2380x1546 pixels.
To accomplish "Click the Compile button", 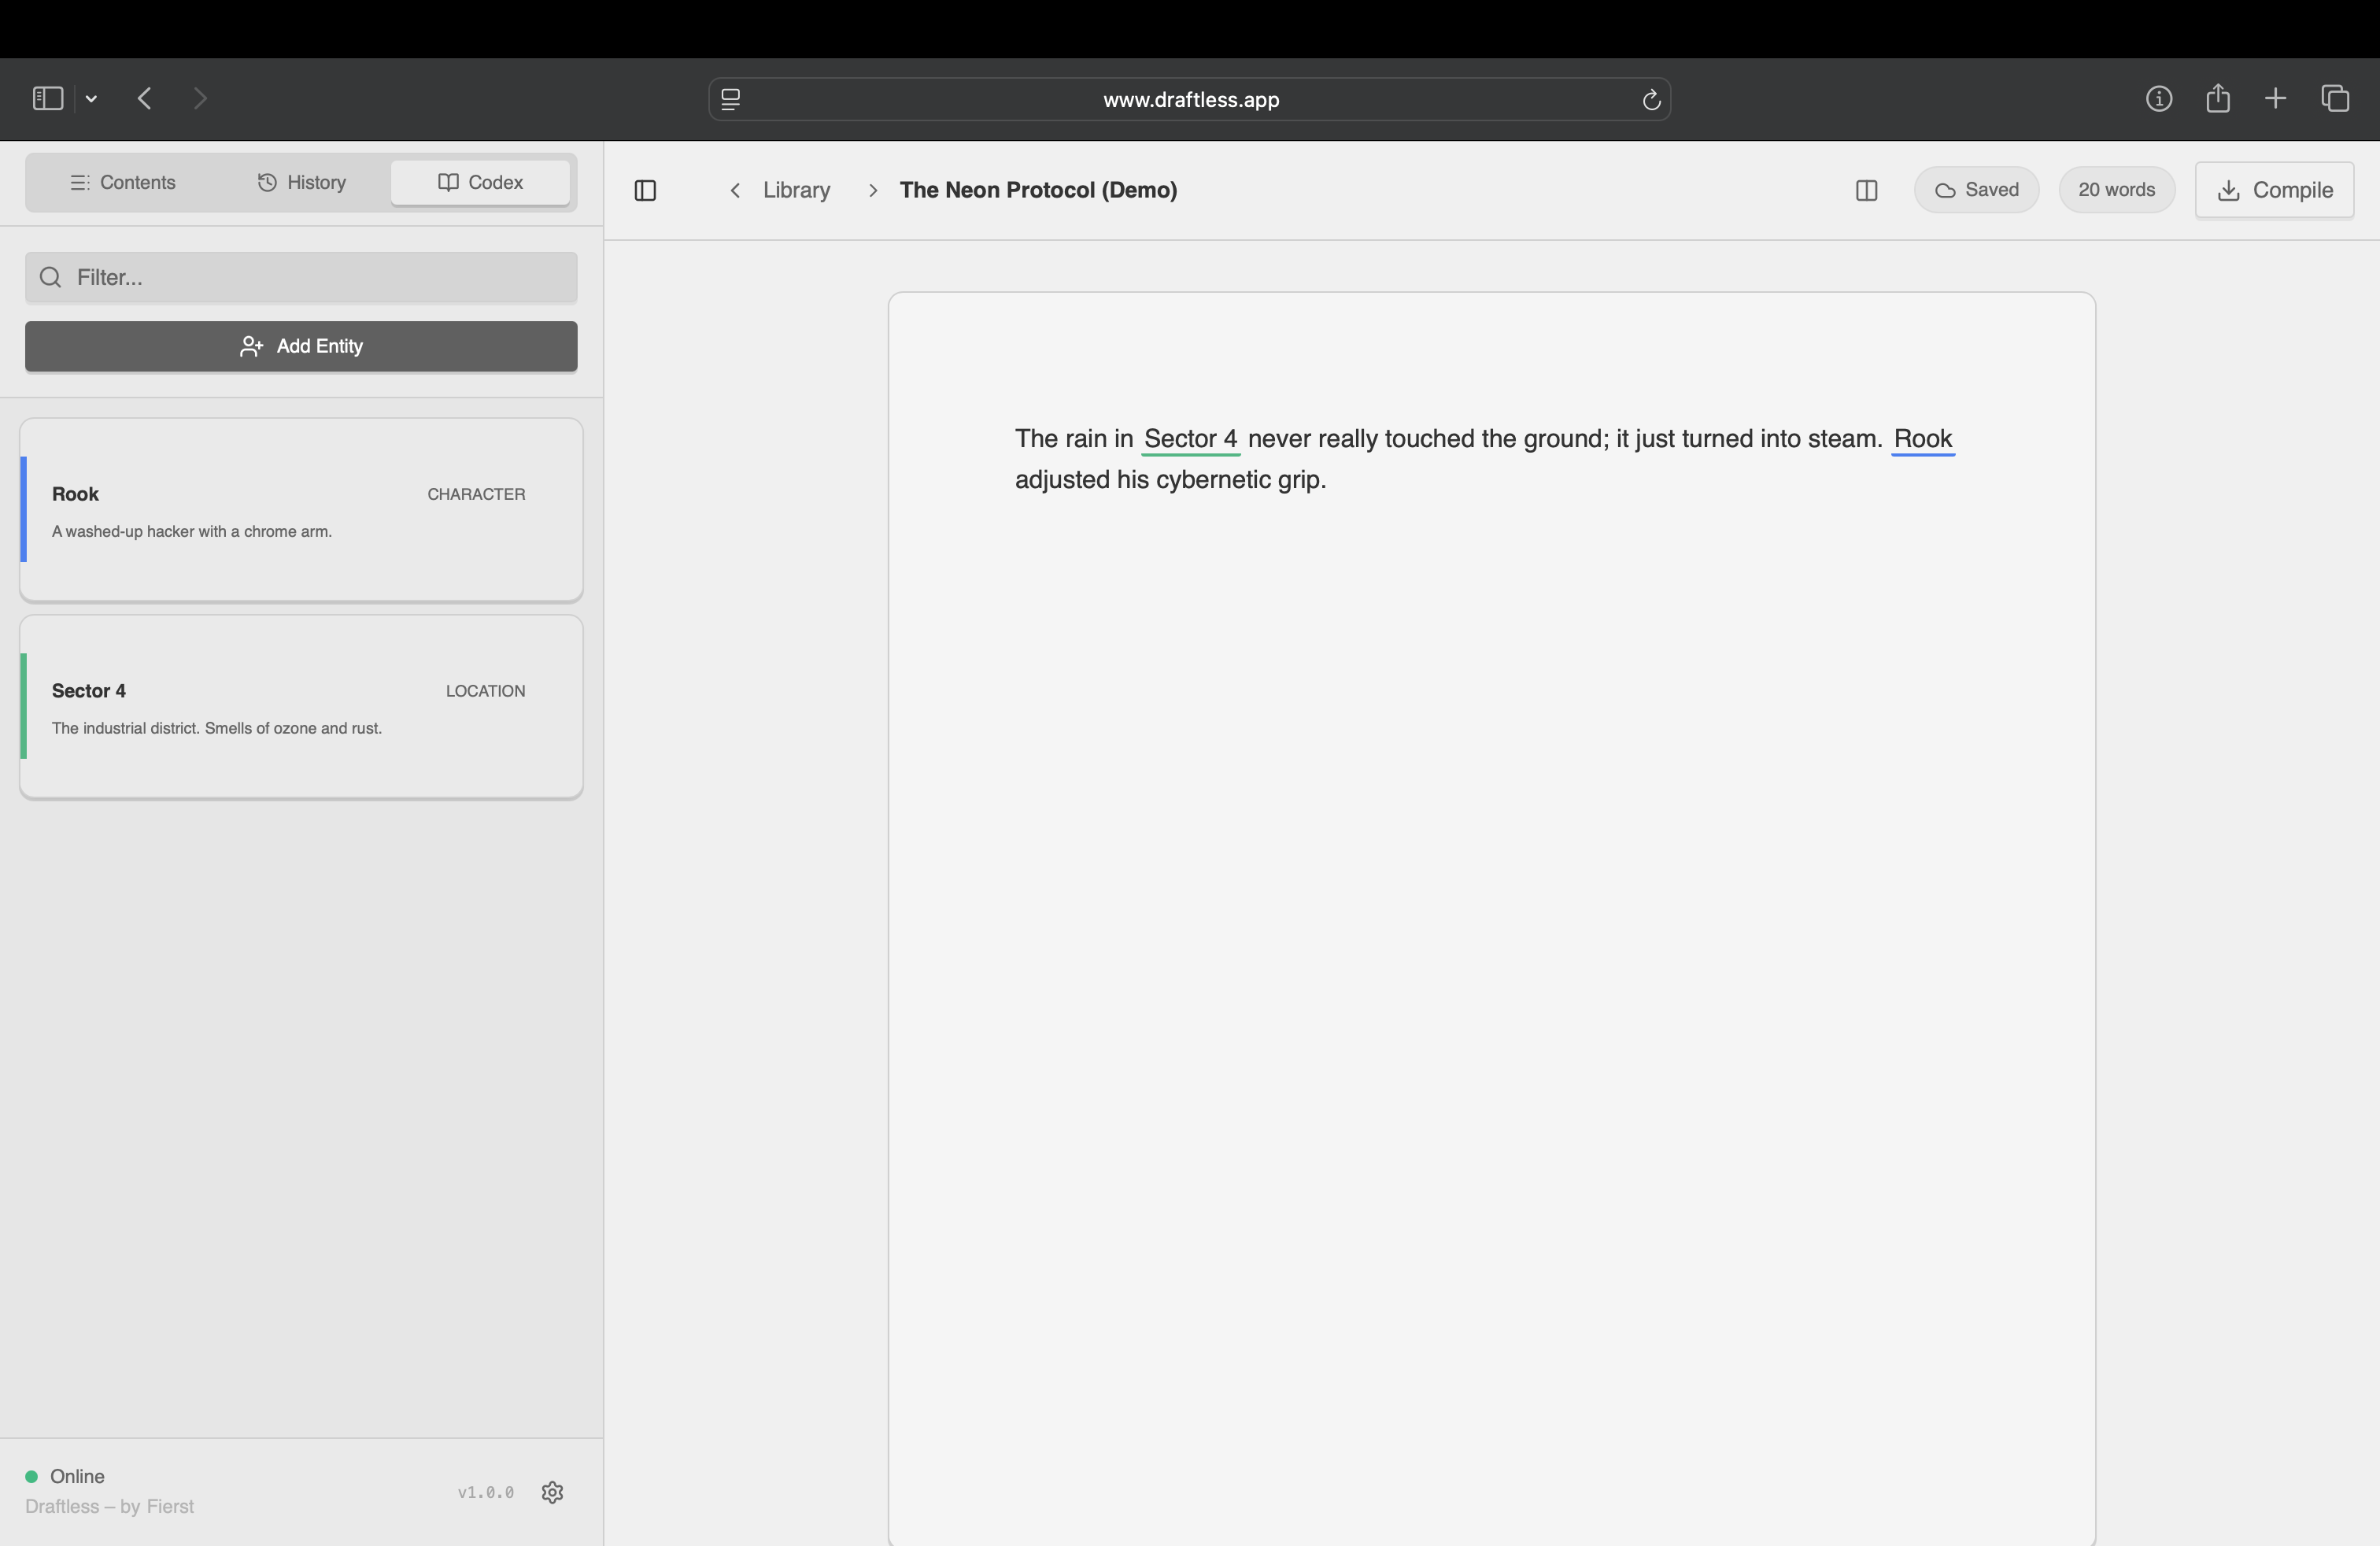I will (2273, 189).
